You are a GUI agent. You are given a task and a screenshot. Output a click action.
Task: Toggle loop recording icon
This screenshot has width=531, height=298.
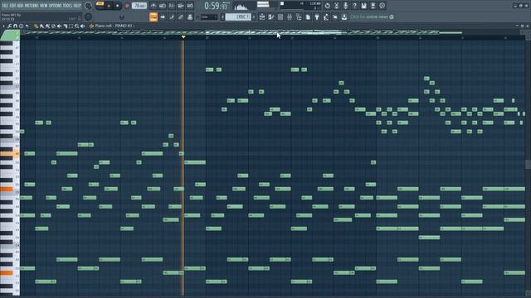pyautogui.click(x=190, y=6)
